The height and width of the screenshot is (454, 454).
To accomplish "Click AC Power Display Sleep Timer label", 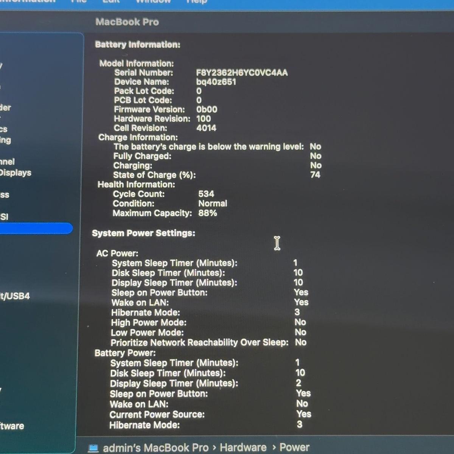I will point(174,282).
